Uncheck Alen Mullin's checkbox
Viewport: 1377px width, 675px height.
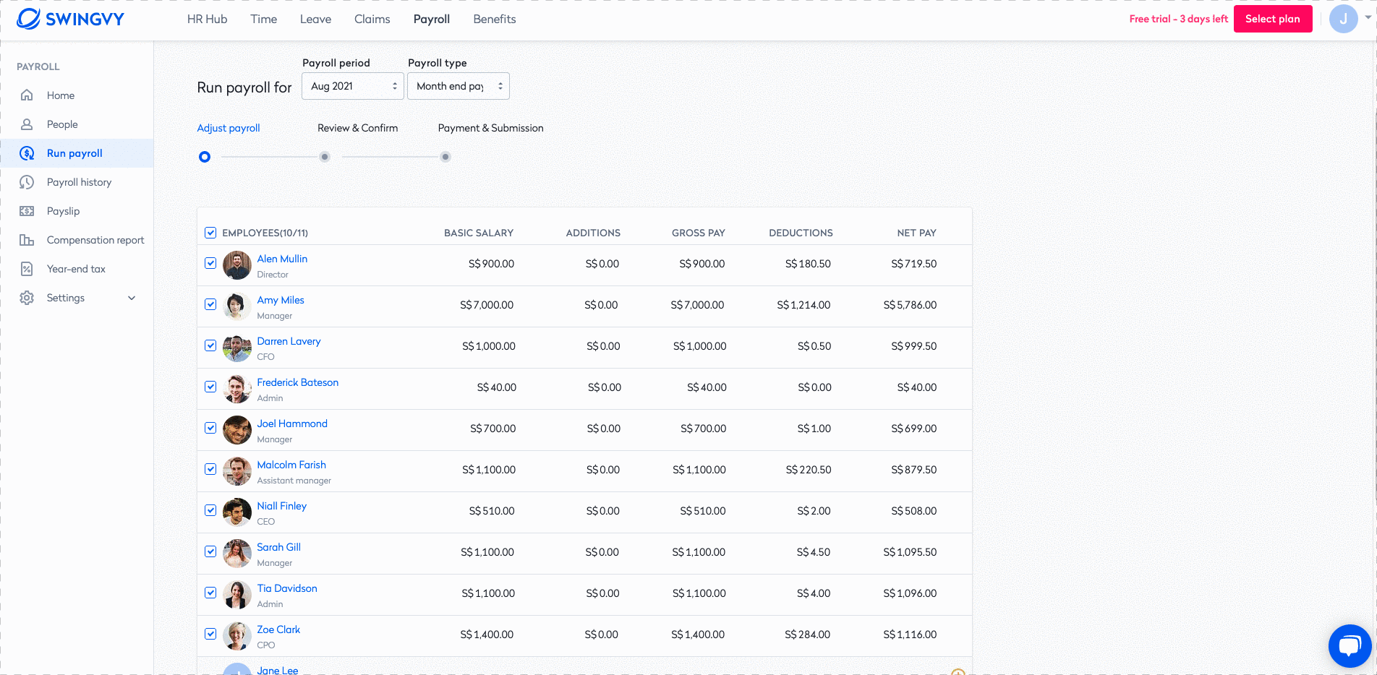210,263
